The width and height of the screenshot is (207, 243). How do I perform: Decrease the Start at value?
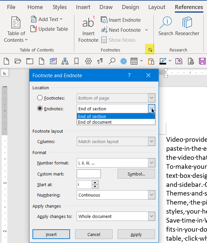click(95, 187)
